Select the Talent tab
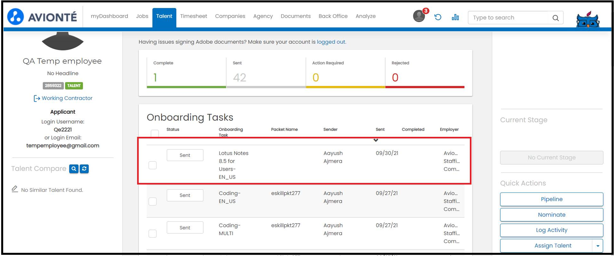 pos(164,17)
